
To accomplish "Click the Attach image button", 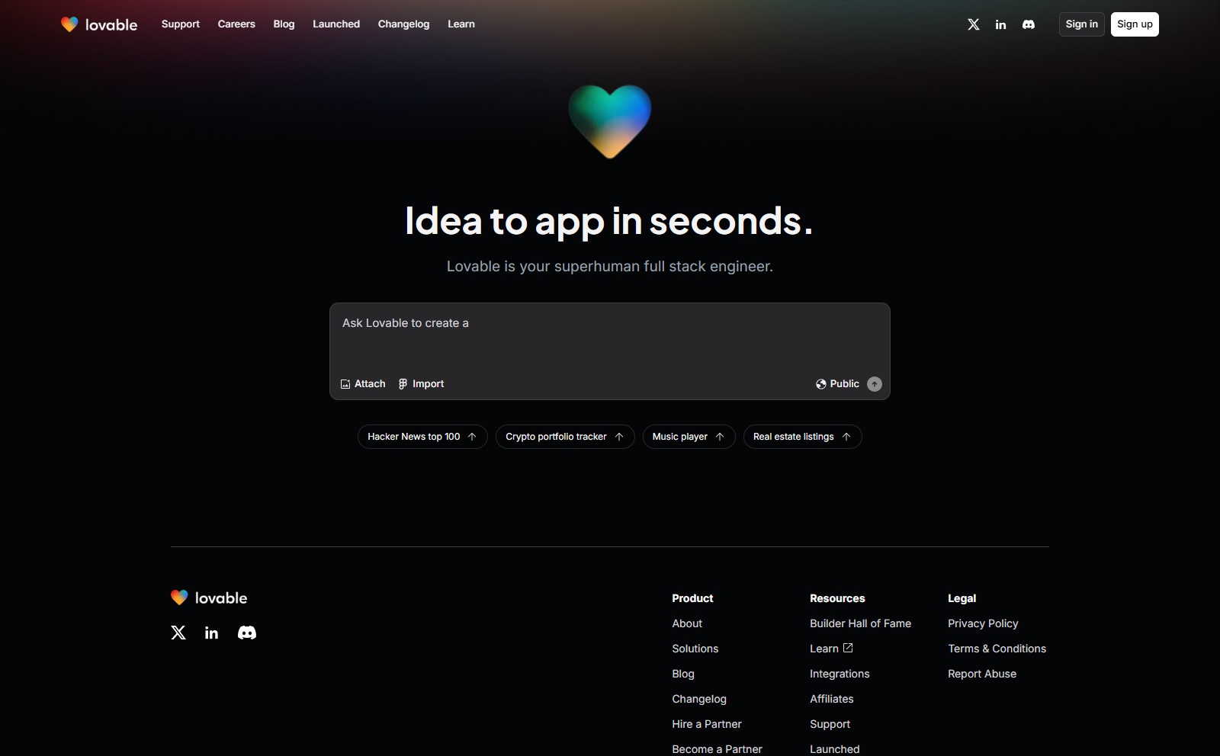I will (363, 384).
